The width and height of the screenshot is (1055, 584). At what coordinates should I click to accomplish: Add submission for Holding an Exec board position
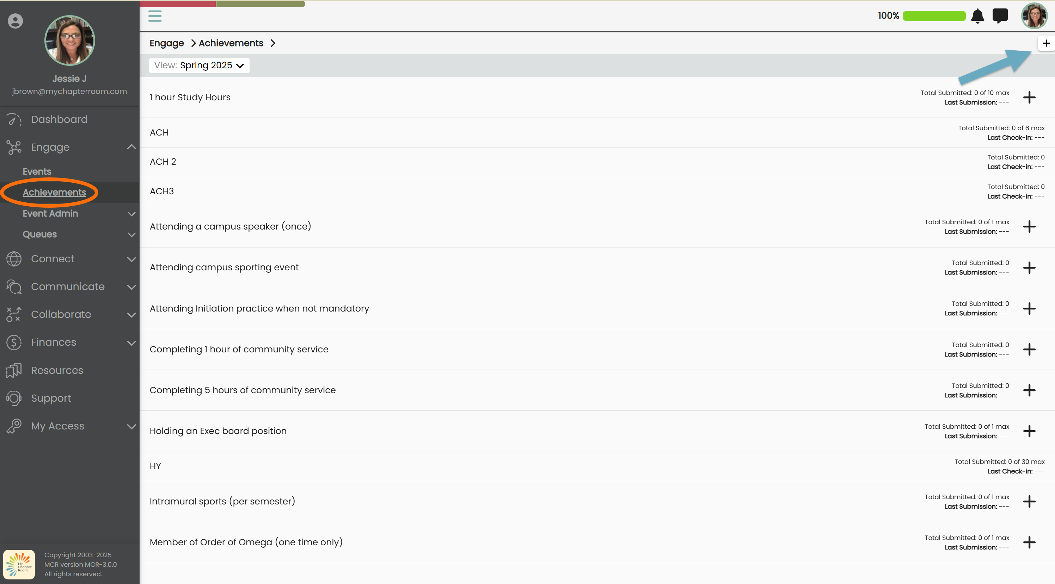click(x=1029, y=431)
